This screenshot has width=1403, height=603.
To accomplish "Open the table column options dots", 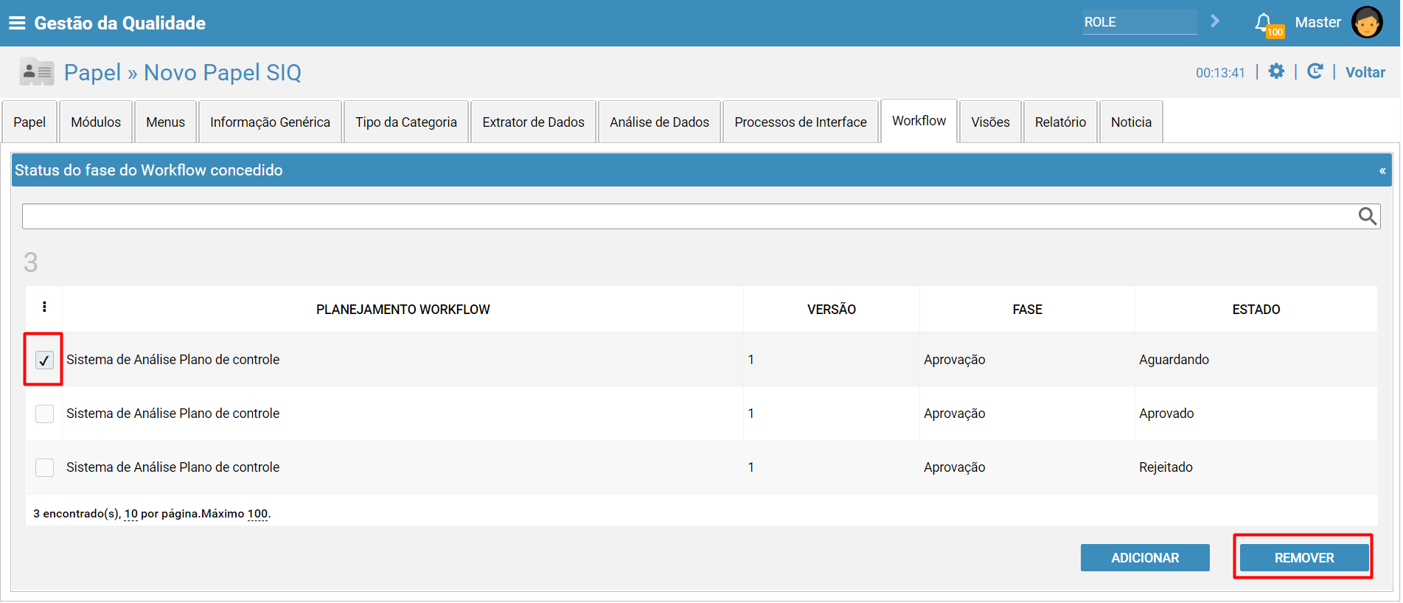I will click(44, 307).
